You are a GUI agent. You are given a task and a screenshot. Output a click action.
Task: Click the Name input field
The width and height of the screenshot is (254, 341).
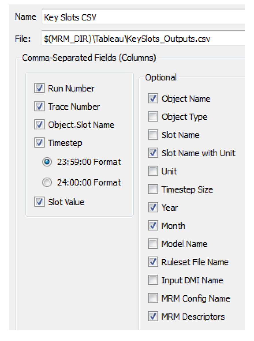point(143,18)
